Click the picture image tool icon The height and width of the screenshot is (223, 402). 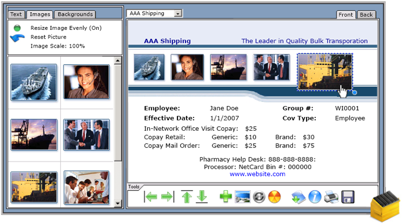(x=242, y=197)
